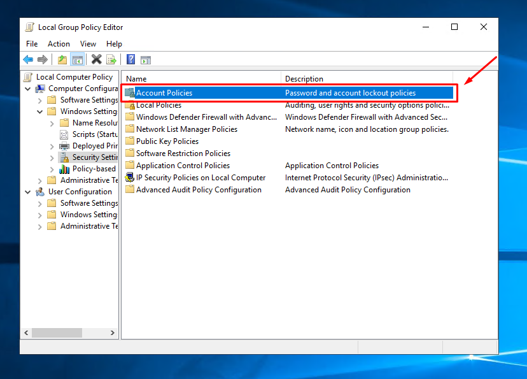Click the Security Settings lock icon
Viewport: 527px width, 379px height.
64,157
